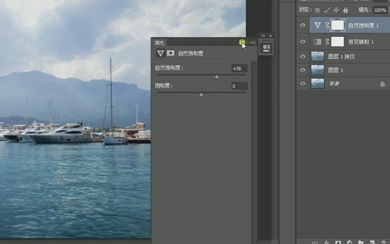Click the 背景 layer thumbnail
Viewport: 390px width, 244px height.
click(318, 84)
